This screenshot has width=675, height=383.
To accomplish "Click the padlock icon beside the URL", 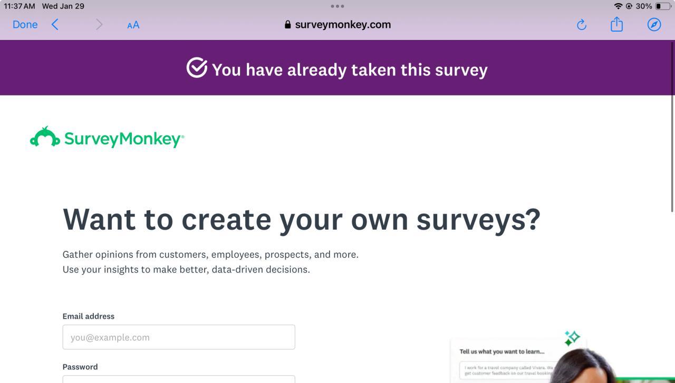I will 287,25.
